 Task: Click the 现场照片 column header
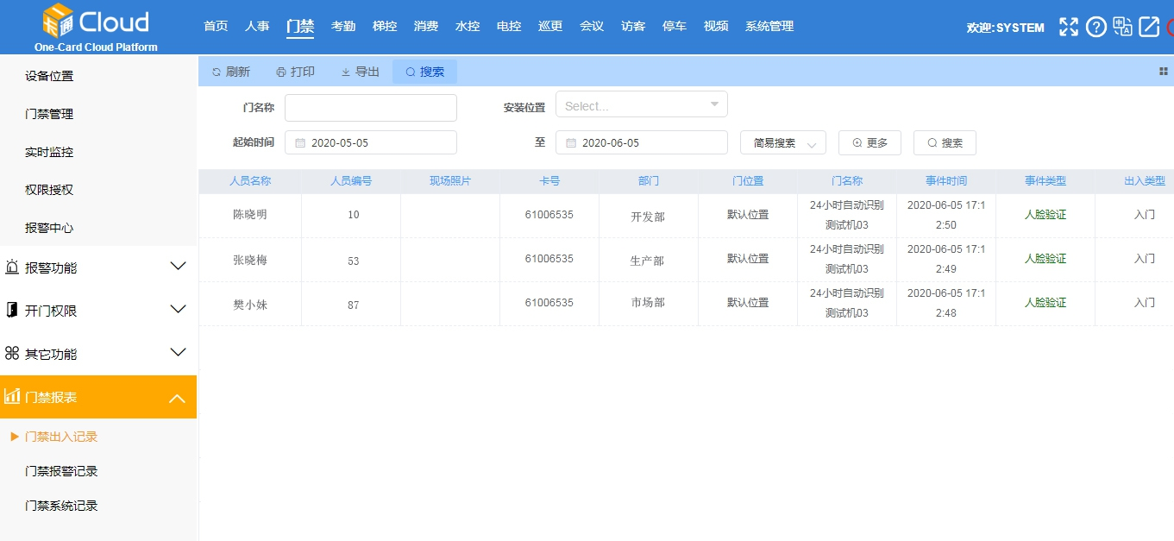point(450,181)
